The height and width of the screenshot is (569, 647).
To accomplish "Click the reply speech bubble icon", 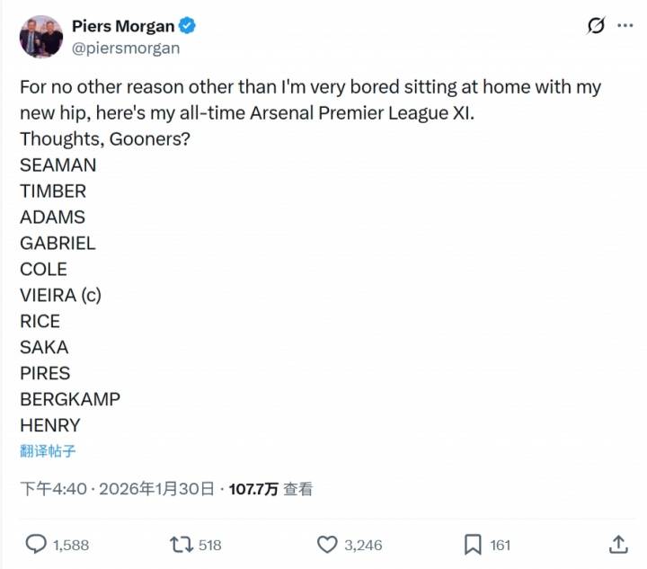I will [x=36, y=544].
